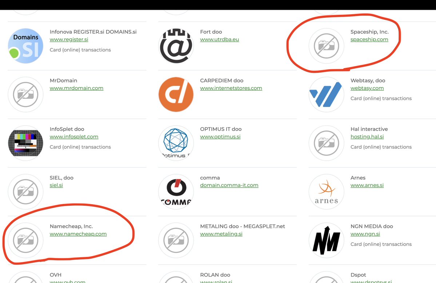Select the Hal interactive registrar name

pyautogui.click(x=369, y=129)
